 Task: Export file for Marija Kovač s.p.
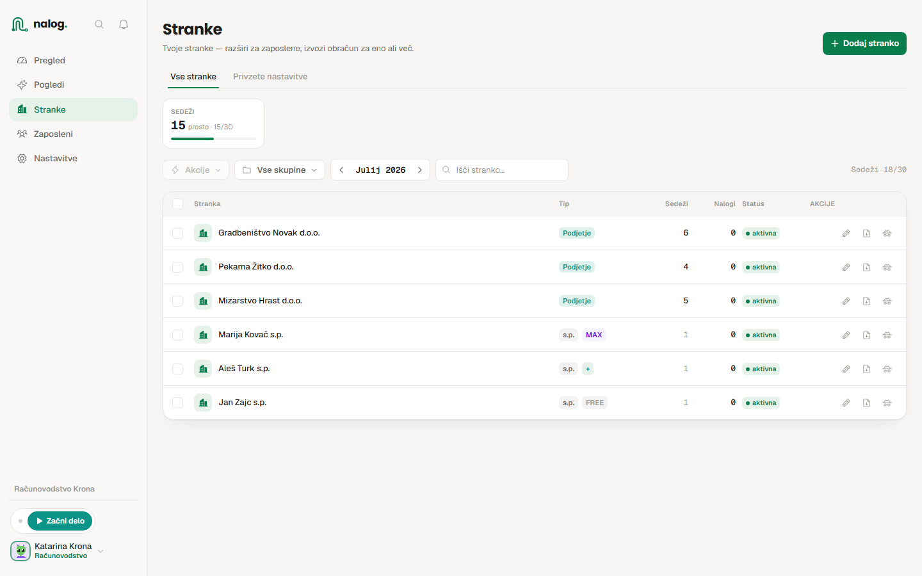[866, 335]
